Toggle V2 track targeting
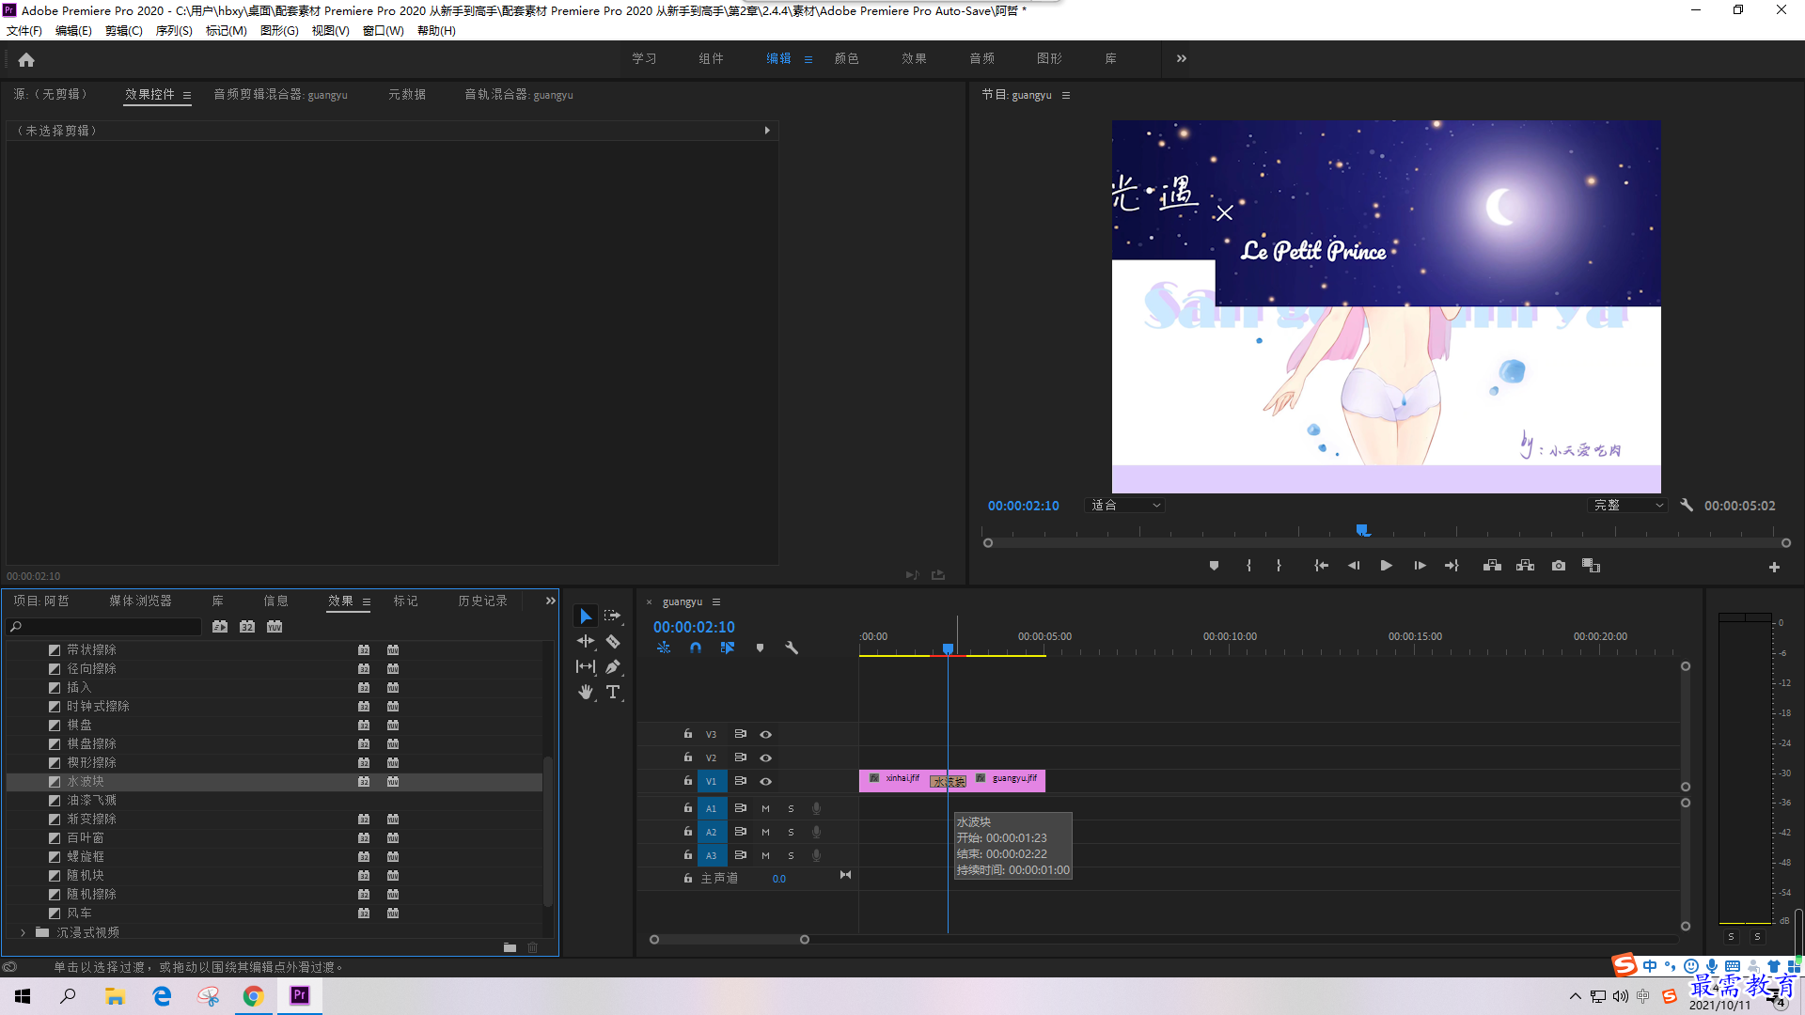1805x1015 pixels. pos(712,757)
